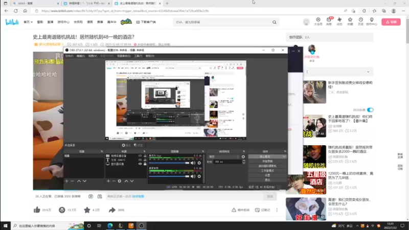The width and height of the screenshot is (409, 230).
Task: Open OBS 文件(F) menu
Action: (69, 56)
